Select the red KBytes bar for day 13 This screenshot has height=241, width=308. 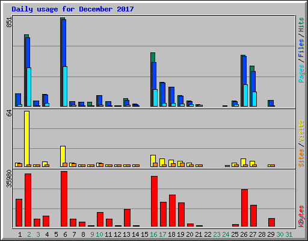click(127, 218)
